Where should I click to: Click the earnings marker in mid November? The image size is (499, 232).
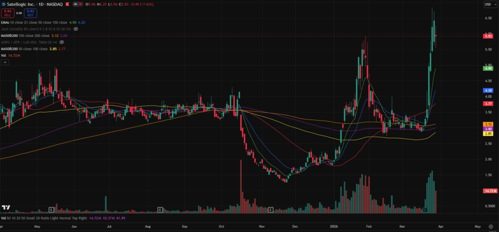(270, 210)
